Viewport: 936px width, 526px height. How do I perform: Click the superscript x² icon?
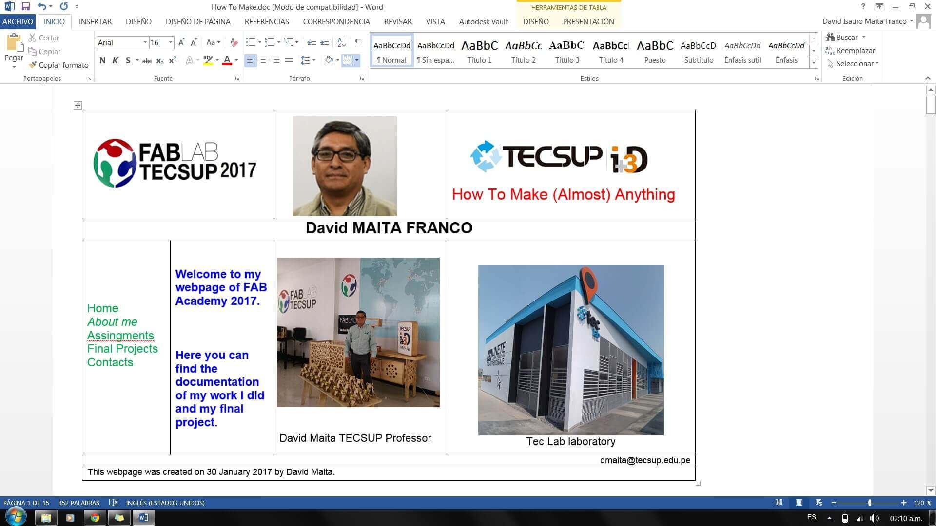coord(172,60)
